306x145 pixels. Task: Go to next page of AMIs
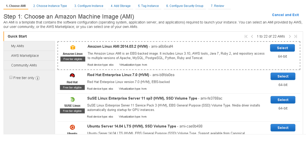[x=290, y=36]
